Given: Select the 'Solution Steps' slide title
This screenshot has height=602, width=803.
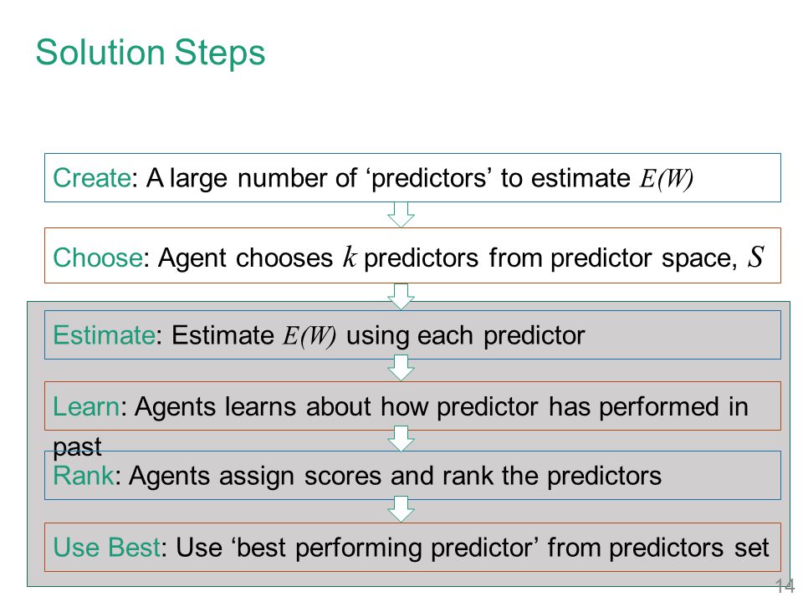Looking at the screenshot, I should pos(151,54).
